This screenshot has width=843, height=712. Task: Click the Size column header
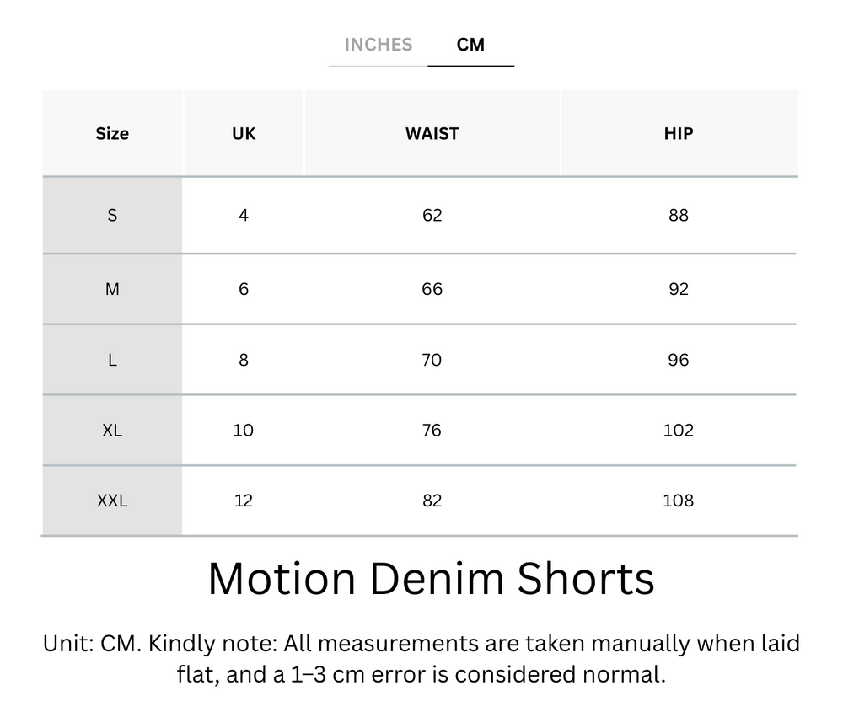point(112,133)
